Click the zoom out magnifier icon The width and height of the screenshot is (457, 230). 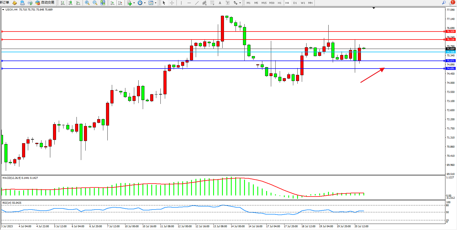95,3
